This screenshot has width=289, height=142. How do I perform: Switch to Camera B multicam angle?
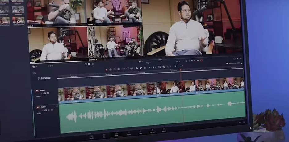(x=115, y=11)
